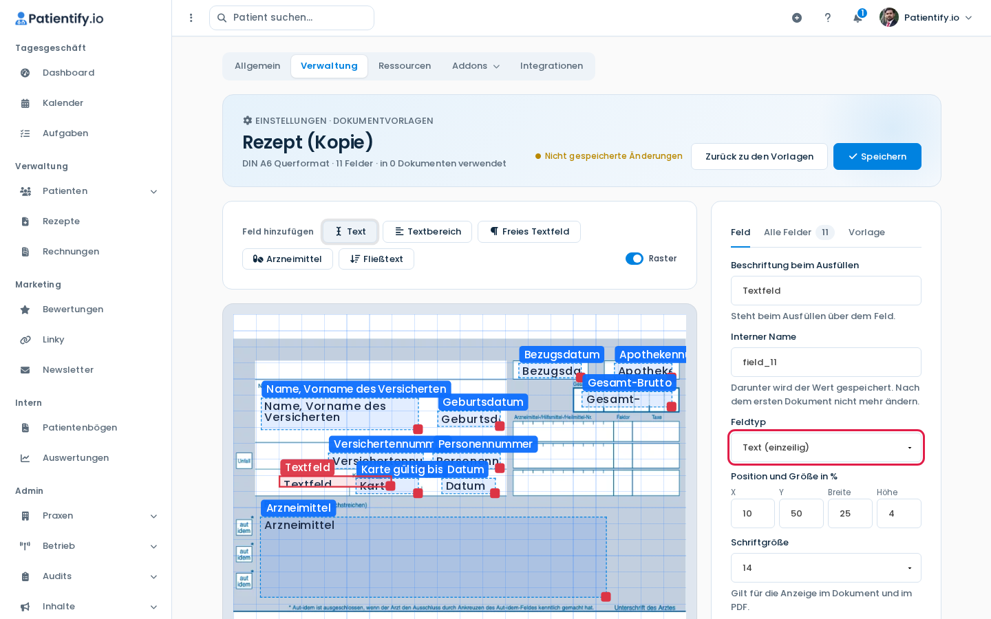Switch to the Ressourcen tab
991x619 pixels.
coord(405,66)
